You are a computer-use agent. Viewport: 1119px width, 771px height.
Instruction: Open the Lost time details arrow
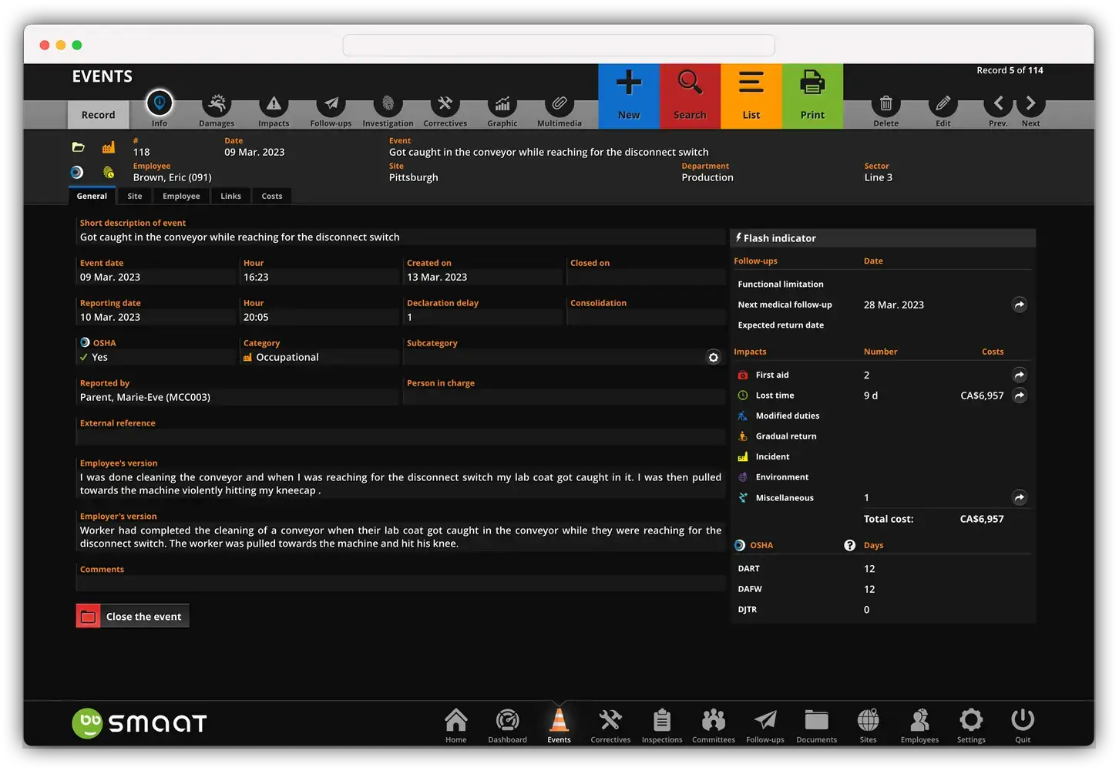coord(1020,396)
